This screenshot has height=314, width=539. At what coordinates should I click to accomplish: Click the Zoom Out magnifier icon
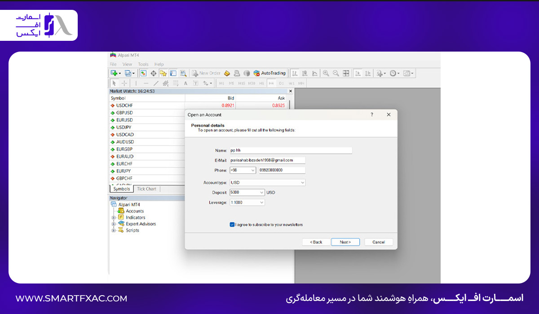(336, 73)
